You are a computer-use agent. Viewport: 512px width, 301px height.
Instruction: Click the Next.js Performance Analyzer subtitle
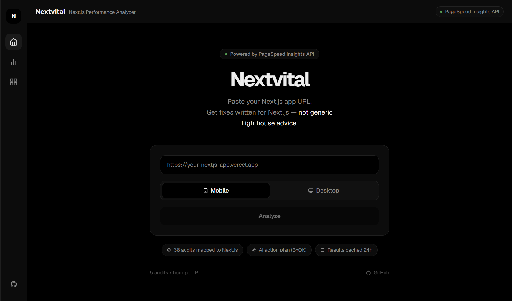click(102, 12)
